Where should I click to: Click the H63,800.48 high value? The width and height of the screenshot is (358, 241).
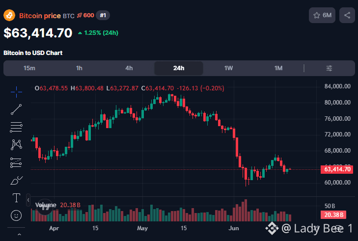point(87,88)
